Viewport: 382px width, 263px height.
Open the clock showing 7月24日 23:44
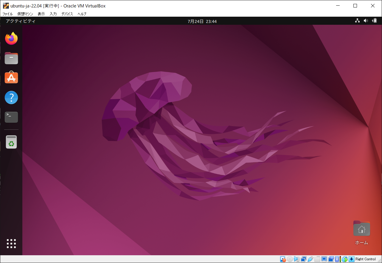202,21
